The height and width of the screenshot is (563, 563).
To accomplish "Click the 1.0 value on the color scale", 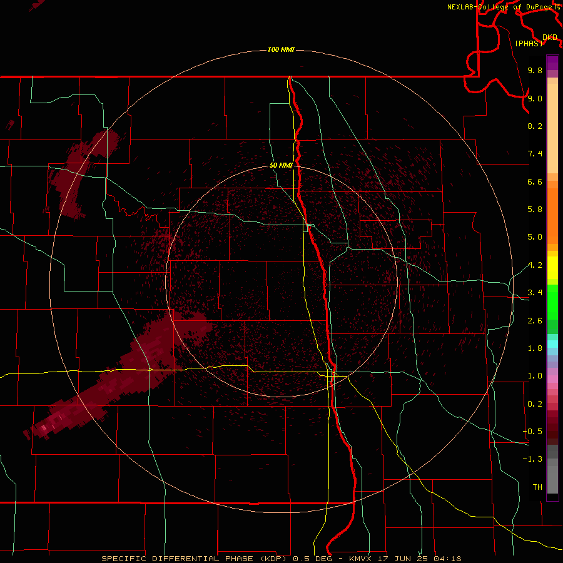I will point(535,376).
